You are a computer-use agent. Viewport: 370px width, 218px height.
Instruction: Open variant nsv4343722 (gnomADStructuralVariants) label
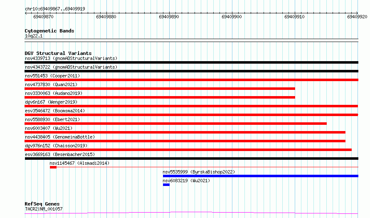71,67
